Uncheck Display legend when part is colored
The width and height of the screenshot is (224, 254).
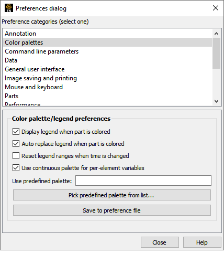click(x=16, y=132)
